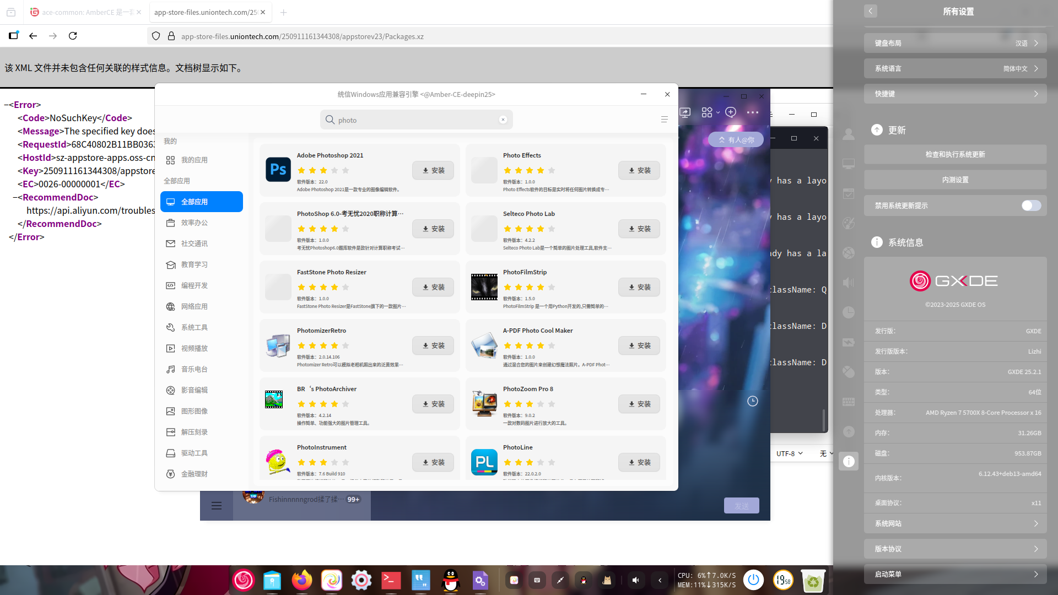Screen dimensions: 1058x595
Task: Toggle the disable system update prompts switch
Action: coord(1031,205)
